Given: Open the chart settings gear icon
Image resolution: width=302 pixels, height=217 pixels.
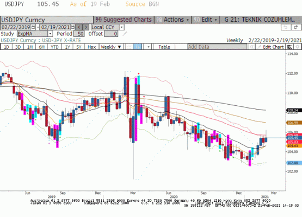Looking at the screenshot, I should click(x=298, y=47).
